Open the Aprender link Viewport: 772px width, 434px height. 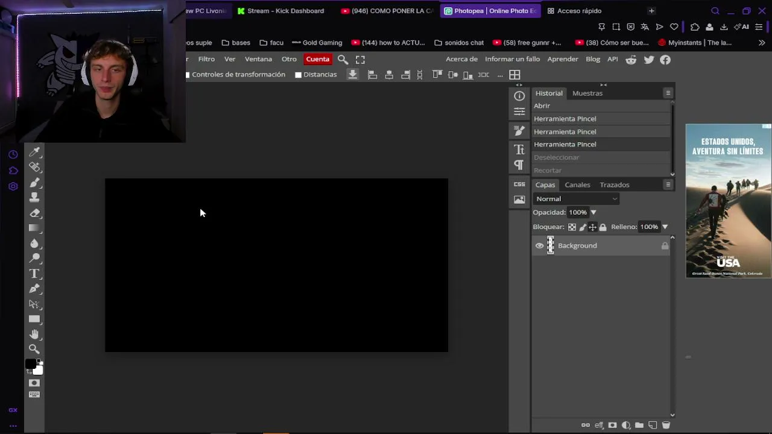point(563,59)
